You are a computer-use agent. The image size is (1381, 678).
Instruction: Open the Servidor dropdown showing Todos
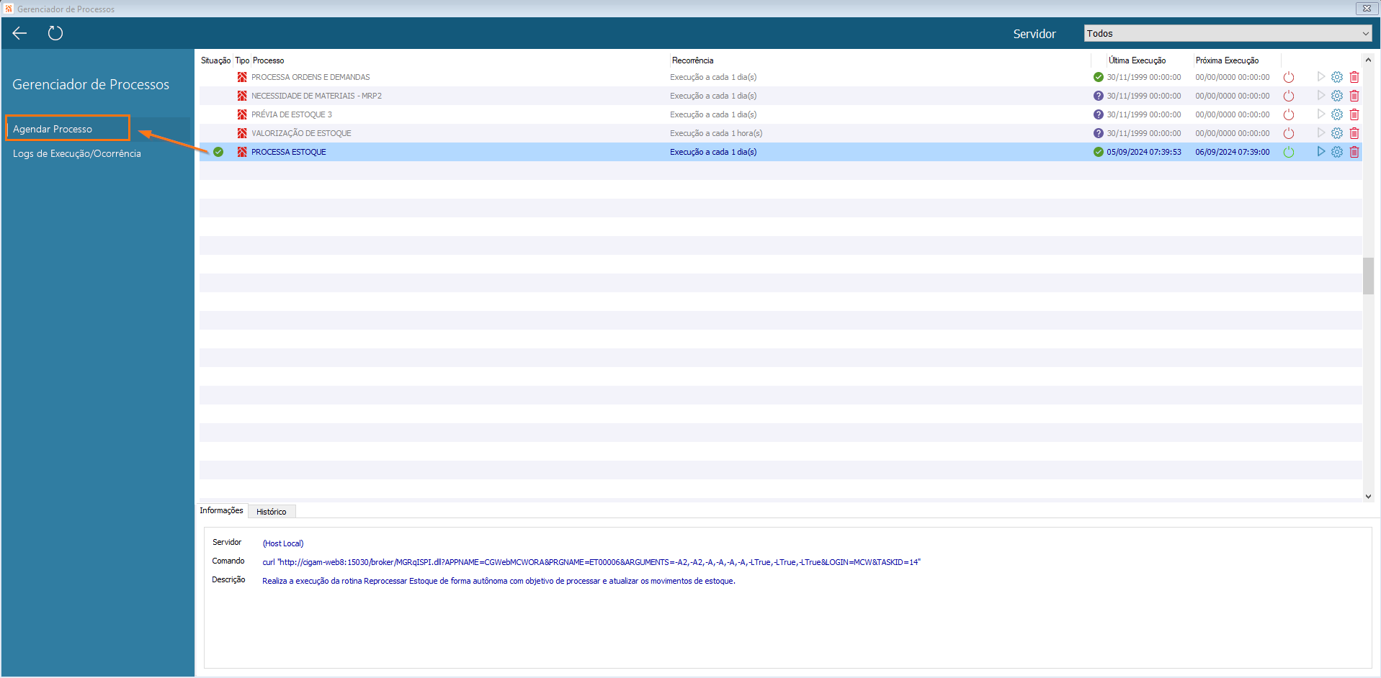click(x=1228, y=34)
